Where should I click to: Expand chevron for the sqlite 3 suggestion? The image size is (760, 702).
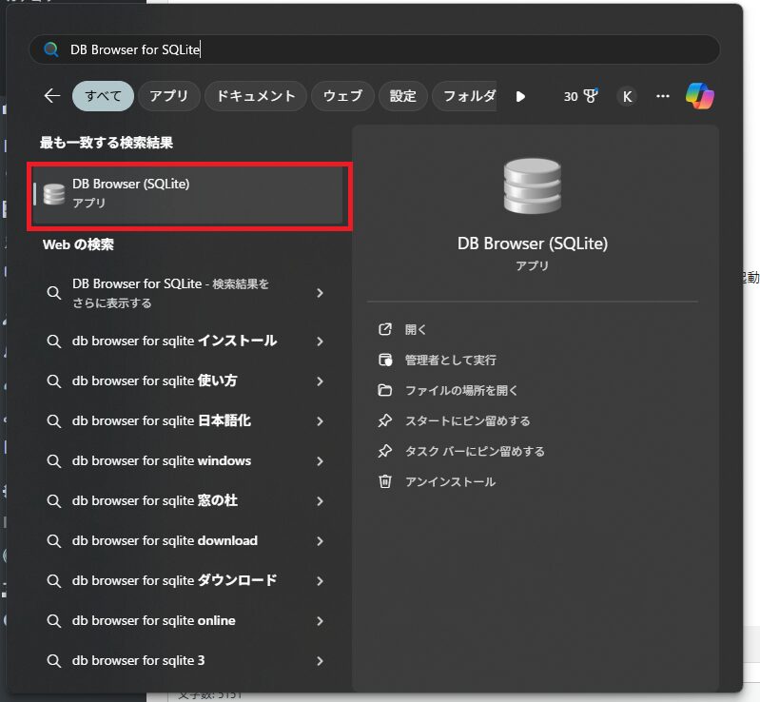pyautogui.click(x=320, y=661)
